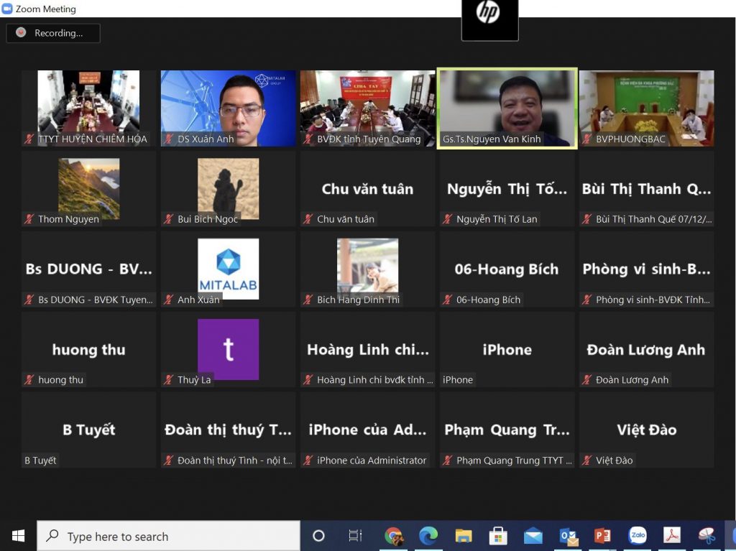Select the purple 't' avatar of Thuỷ La
The width and height of the screenshot is (736, 551).
pyautogui.click(x=228, y=349)
